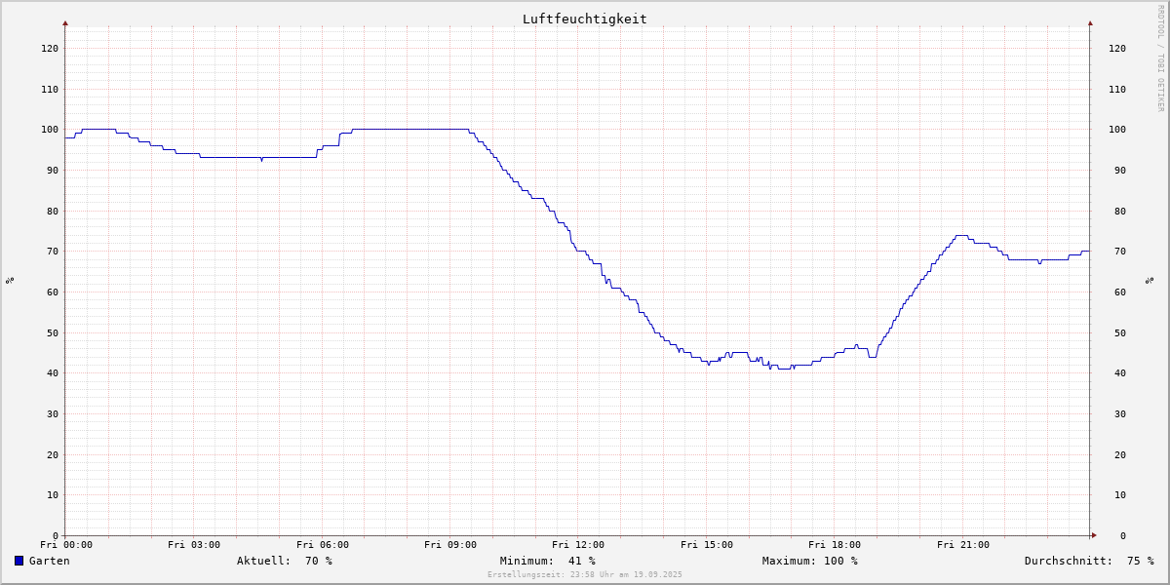The height and width of the screenshot is (585, 1170).
Task: Click the arrow atop the left y-axis
Action: point(65,22)
